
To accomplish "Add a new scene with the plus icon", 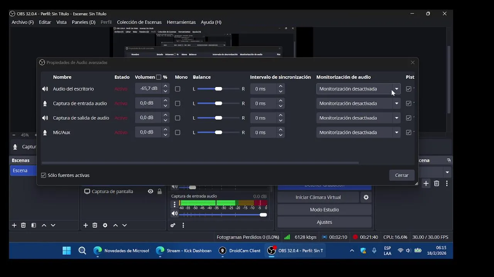I will click(14, 225).
